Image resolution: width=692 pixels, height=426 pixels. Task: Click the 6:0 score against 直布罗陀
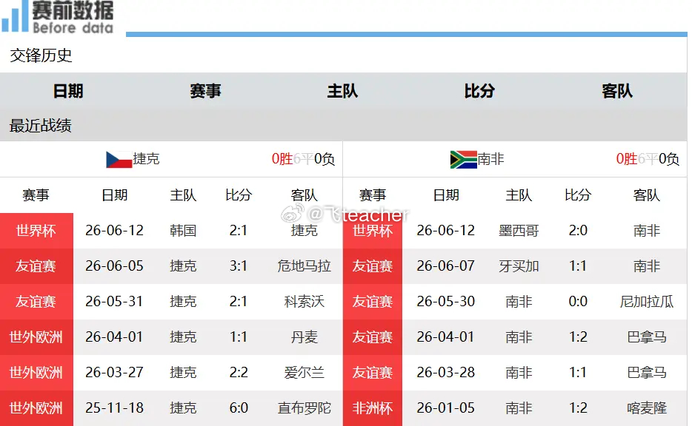(x=239, y=408)
